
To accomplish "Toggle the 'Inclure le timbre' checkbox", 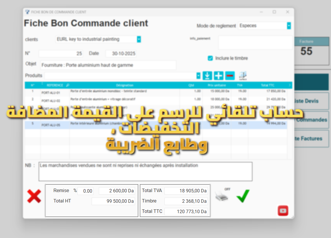I will point(210,58).
